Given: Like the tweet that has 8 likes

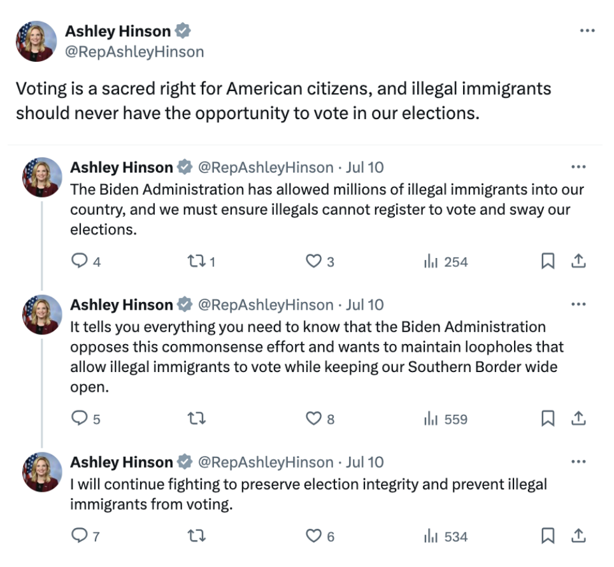Looking at the screenshot, I should click(x=313, y=419).
